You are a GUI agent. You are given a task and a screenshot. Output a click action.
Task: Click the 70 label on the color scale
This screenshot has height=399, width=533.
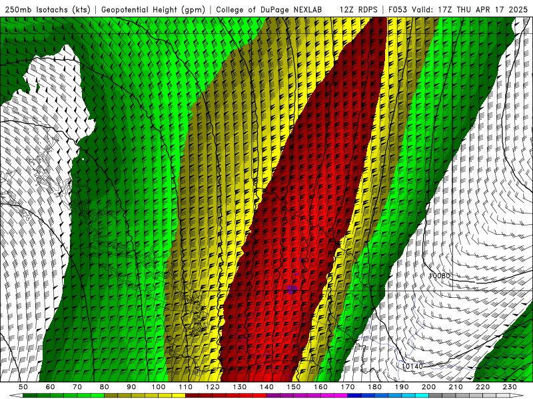tap(77, 387)
